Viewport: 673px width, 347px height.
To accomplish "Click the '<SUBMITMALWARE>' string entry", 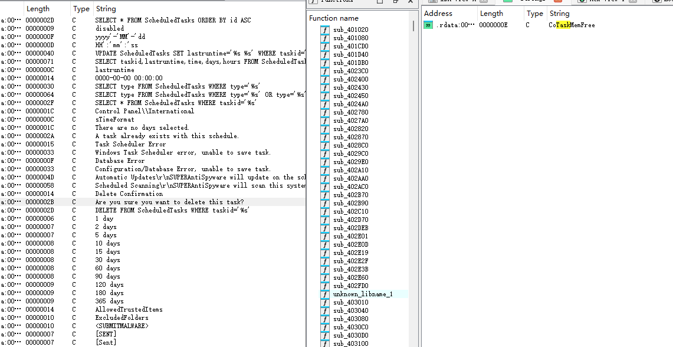I will [x=122, y=326].
